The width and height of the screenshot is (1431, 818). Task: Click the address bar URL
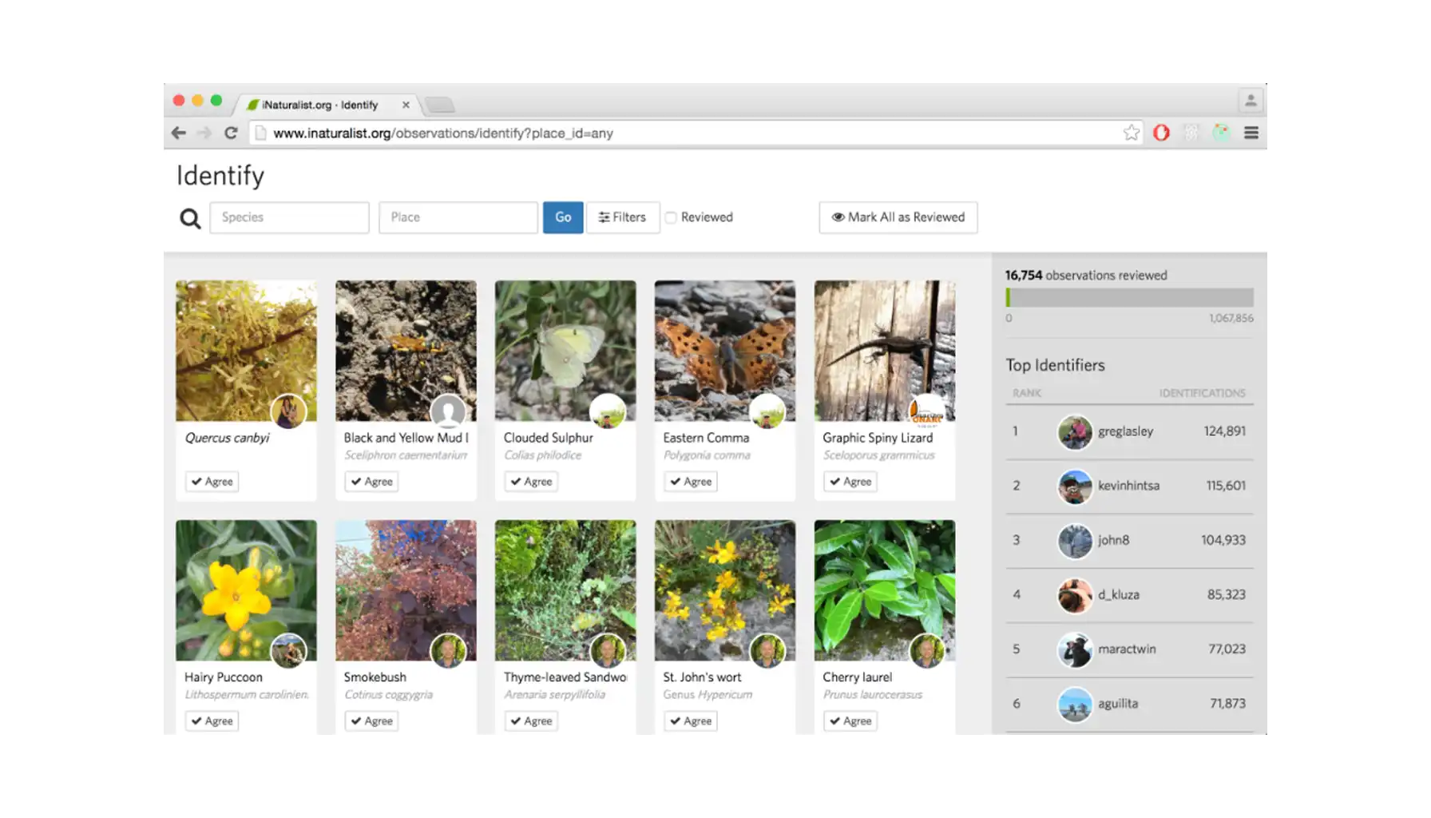[443, 133]
